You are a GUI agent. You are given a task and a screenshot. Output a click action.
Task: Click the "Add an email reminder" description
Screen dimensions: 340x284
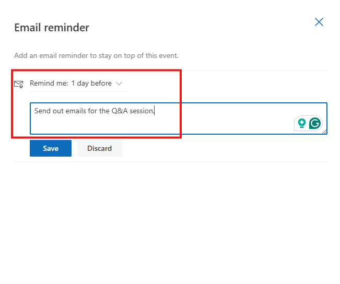tap(96, 55)
